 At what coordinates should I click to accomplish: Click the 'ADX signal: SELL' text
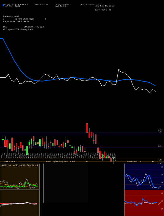tap(11, 29)
